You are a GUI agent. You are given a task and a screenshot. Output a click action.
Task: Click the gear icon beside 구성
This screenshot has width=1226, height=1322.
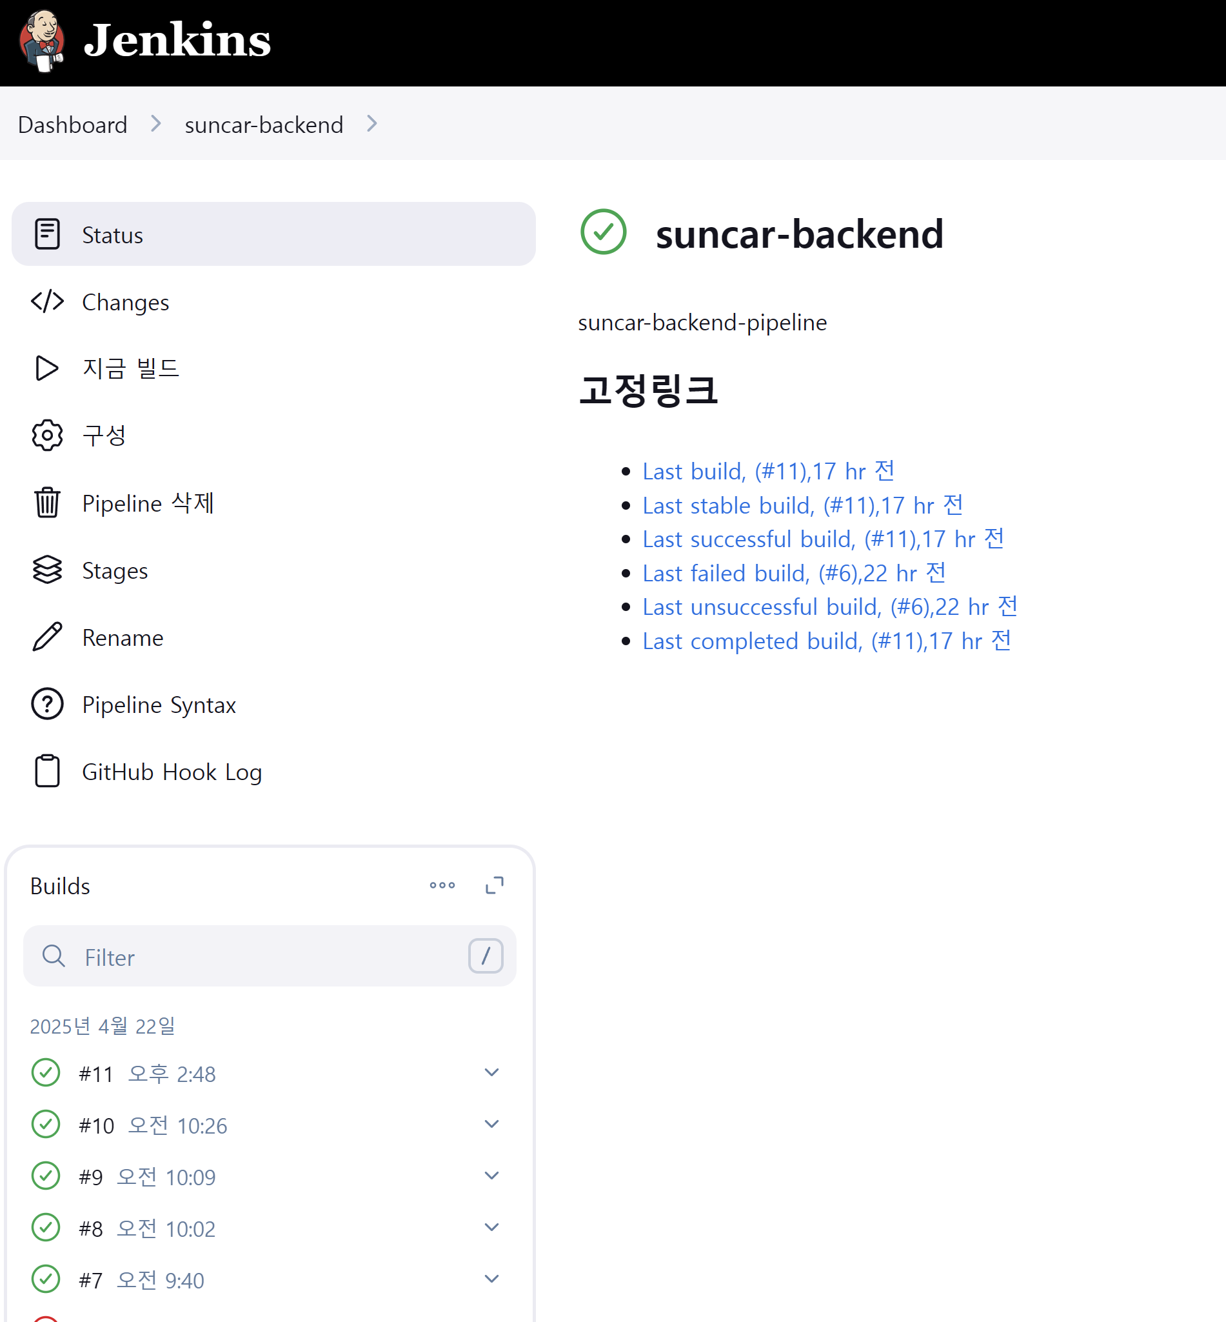47,436
